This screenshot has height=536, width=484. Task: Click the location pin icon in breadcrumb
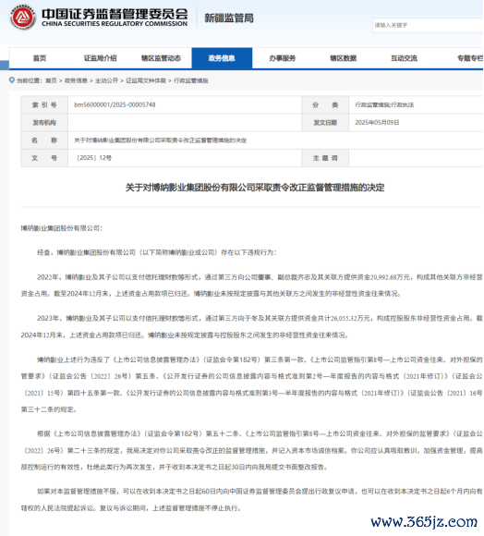(x=12, y=80)
